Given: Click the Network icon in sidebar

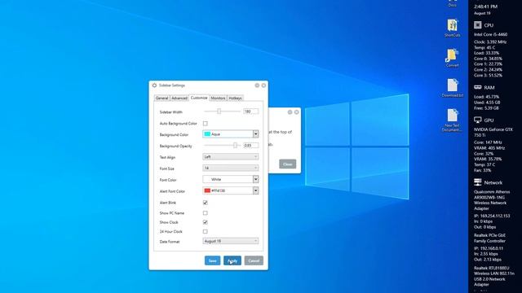Looking at the screenshot, I should (x=478, y=182).
